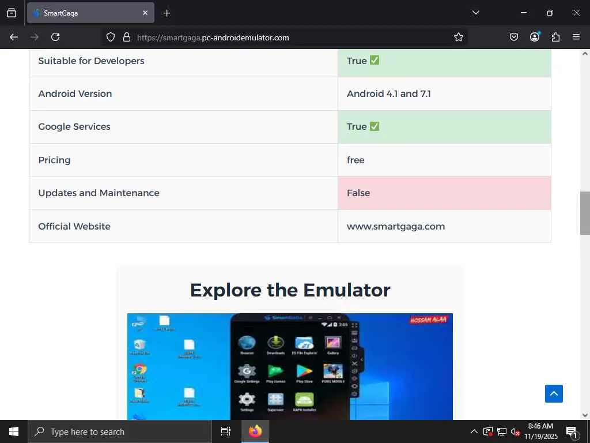Reload the current page

(x=55, y=37)
